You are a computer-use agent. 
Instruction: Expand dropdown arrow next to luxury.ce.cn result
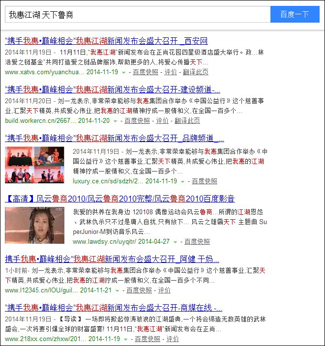(x=182, y=182)
